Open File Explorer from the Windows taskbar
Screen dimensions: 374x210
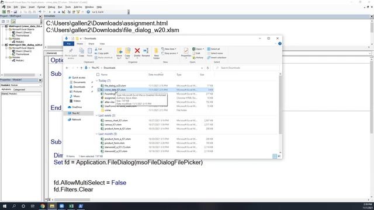tap(52, 206)
